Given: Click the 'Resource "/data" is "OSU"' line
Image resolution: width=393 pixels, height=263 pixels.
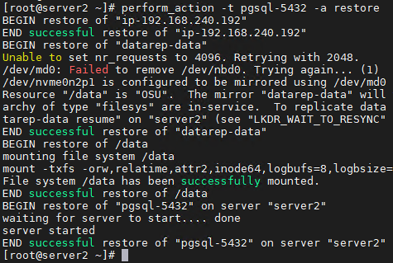Looking at the screenshot, I should click(x=194, y=95).
